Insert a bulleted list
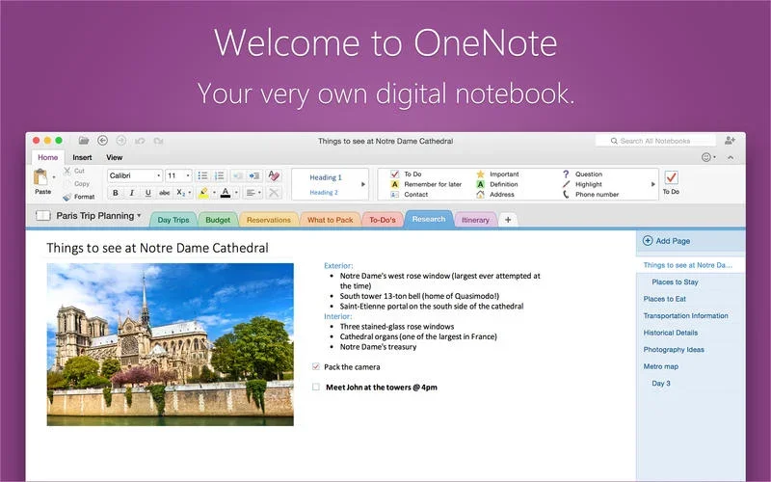The height and width of the screenshot is (482, 771). (x=202, y=175)
